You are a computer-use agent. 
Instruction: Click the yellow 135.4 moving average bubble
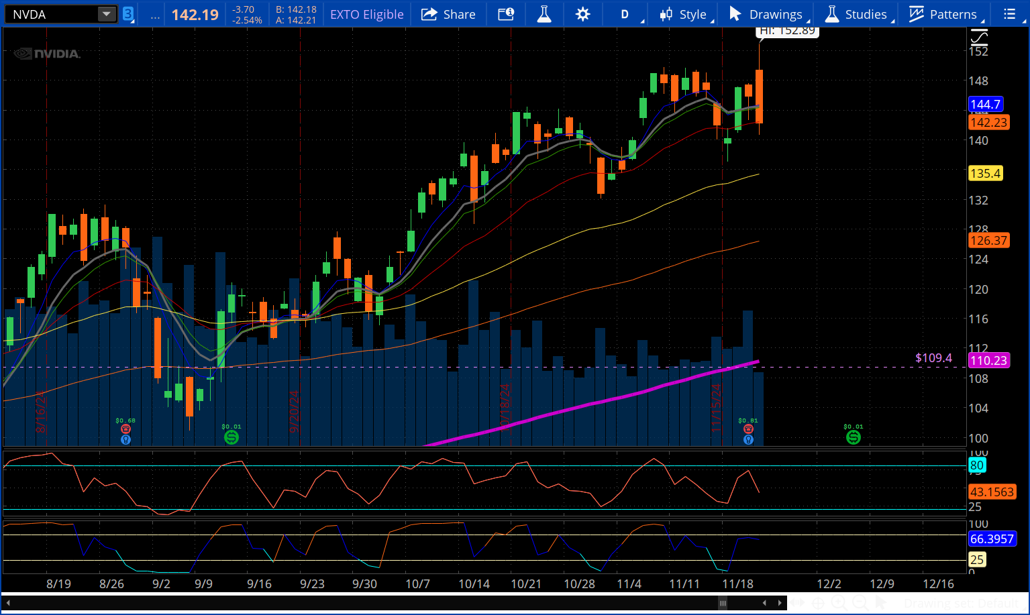(x=986, y=173)
